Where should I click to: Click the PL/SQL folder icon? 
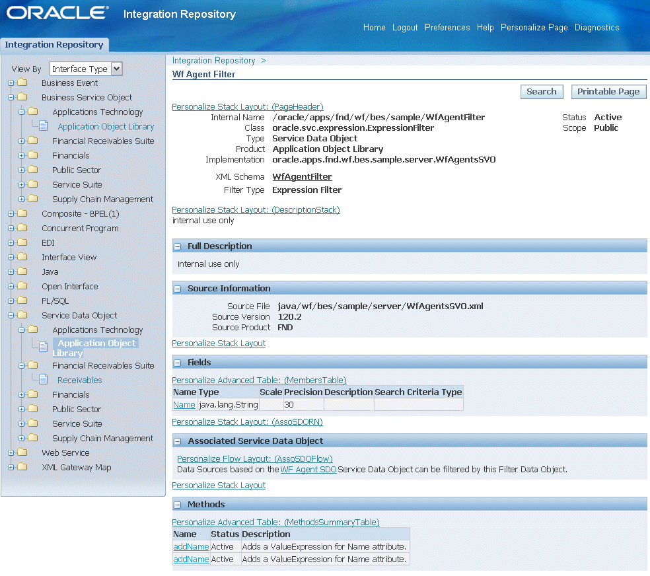coord(22,301)
